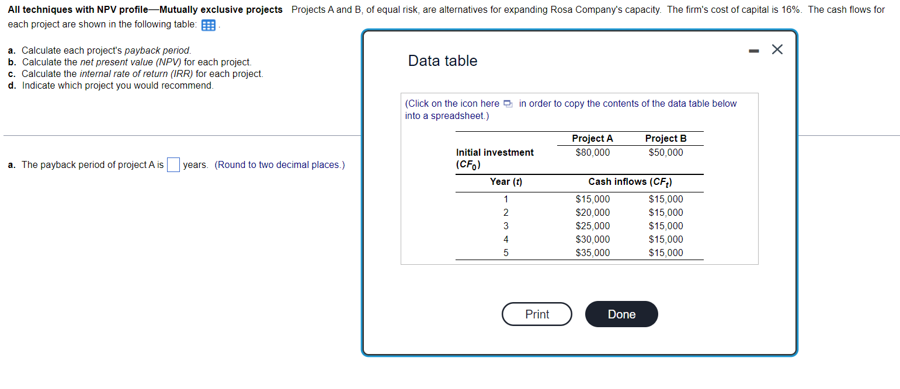Click the payback period answer box
Screen dimensions: 900x389
pos(173,165)
